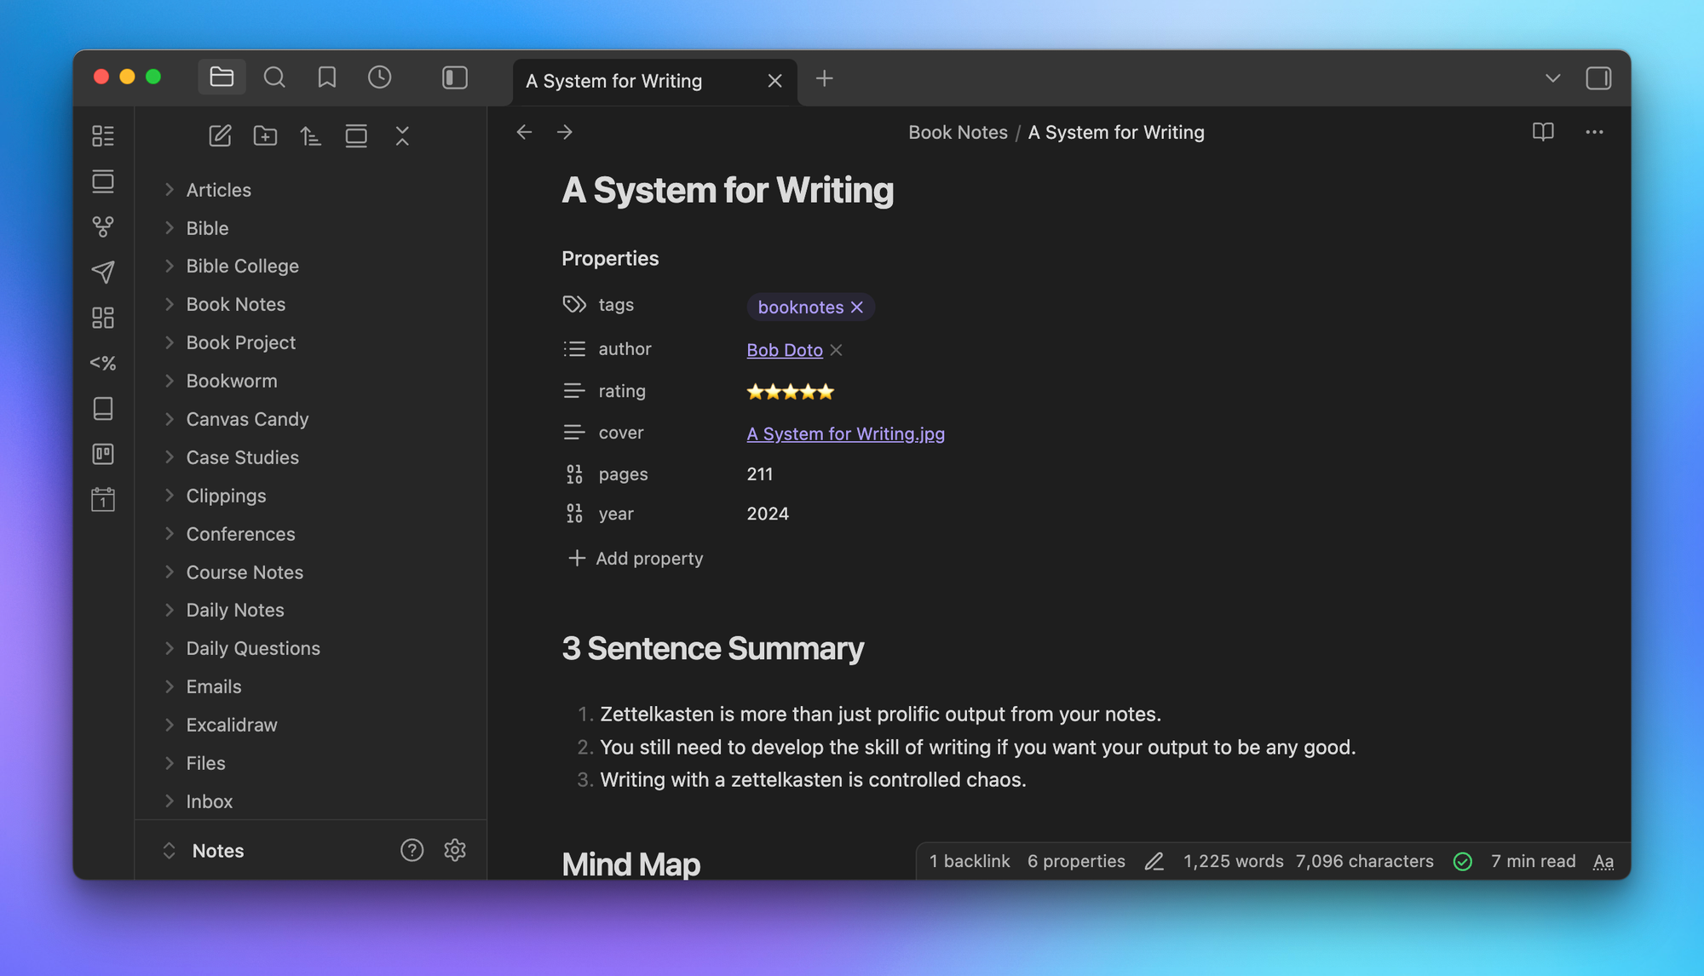Open the graph view from ribbon
Viewport: 1704px width, 976px height.
(x=103, y=227)
